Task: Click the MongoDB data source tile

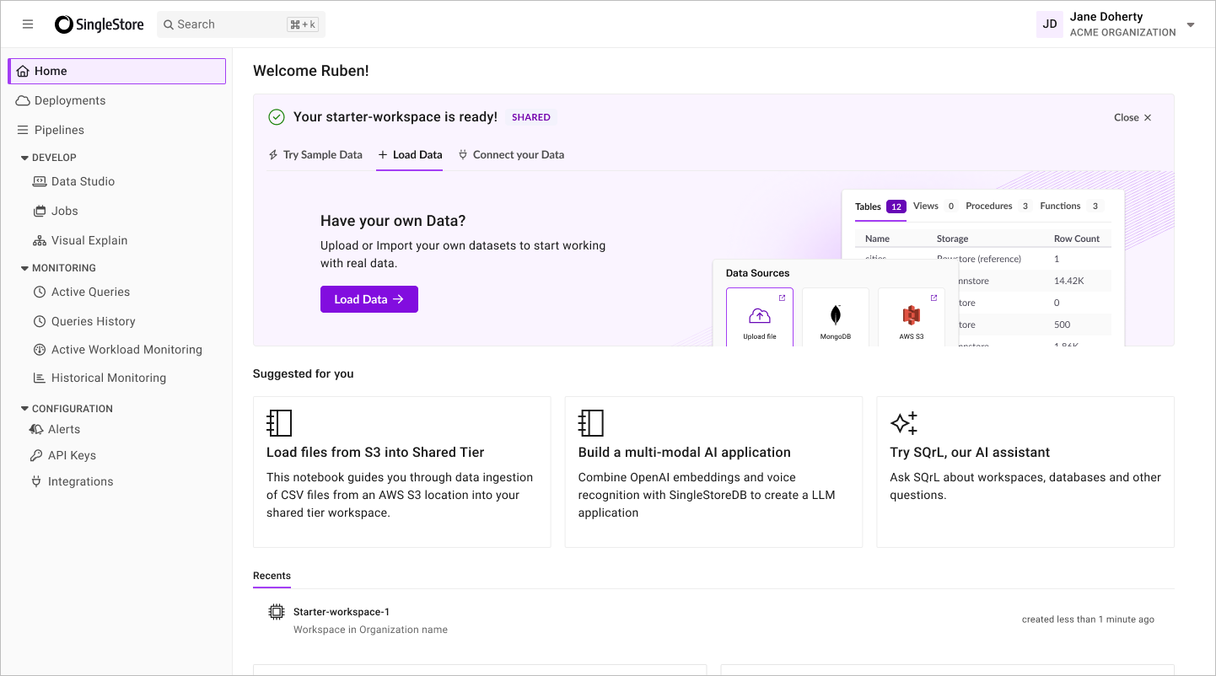Action: click(836, 318)
